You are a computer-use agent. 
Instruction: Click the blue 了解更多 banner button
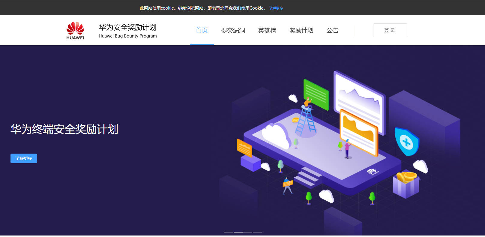tap(24, 158)
